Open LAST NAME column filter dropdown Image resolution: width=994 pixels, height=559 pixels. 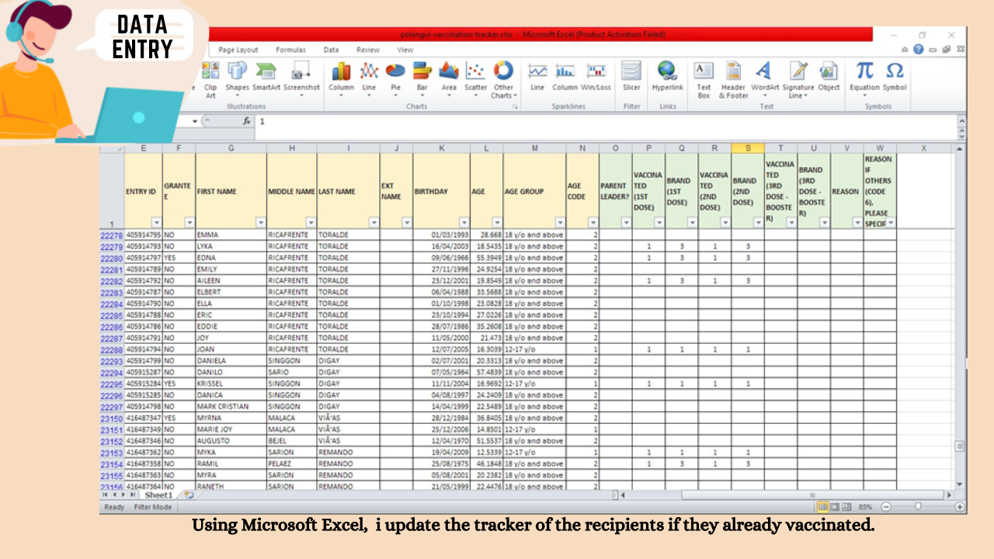[374, 223]
